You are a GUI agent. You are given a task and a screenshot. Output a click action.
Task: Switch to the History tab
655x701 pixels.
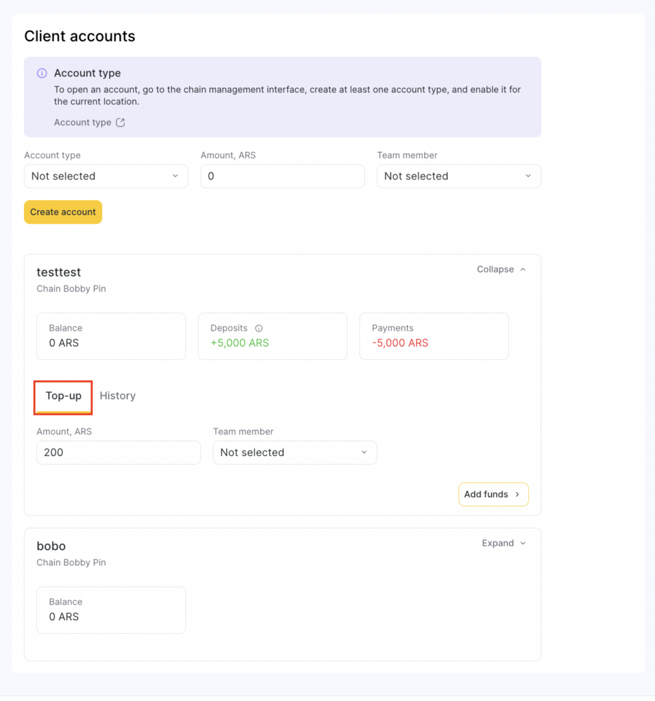[x=118, y=396]
